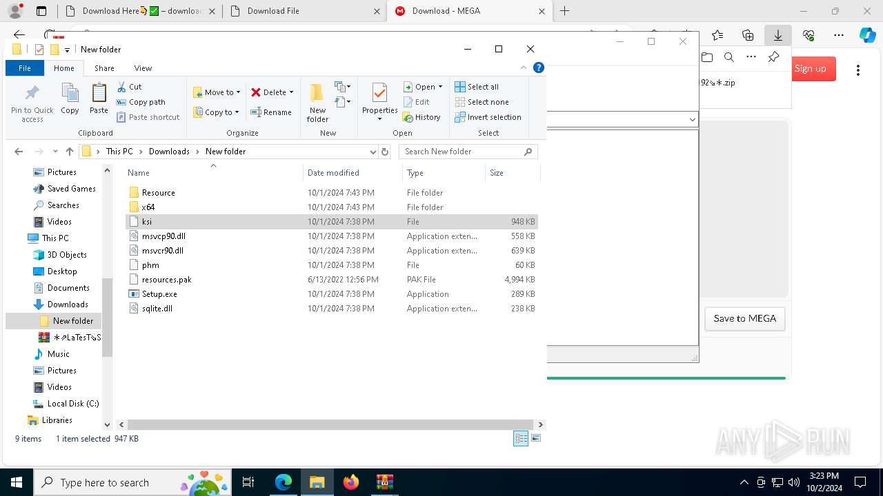Open New item dropdown in ribbon

pos(343,87)
